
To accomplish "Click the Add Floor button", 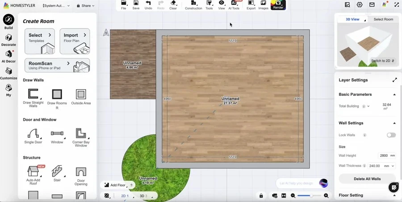I will 115,185.
